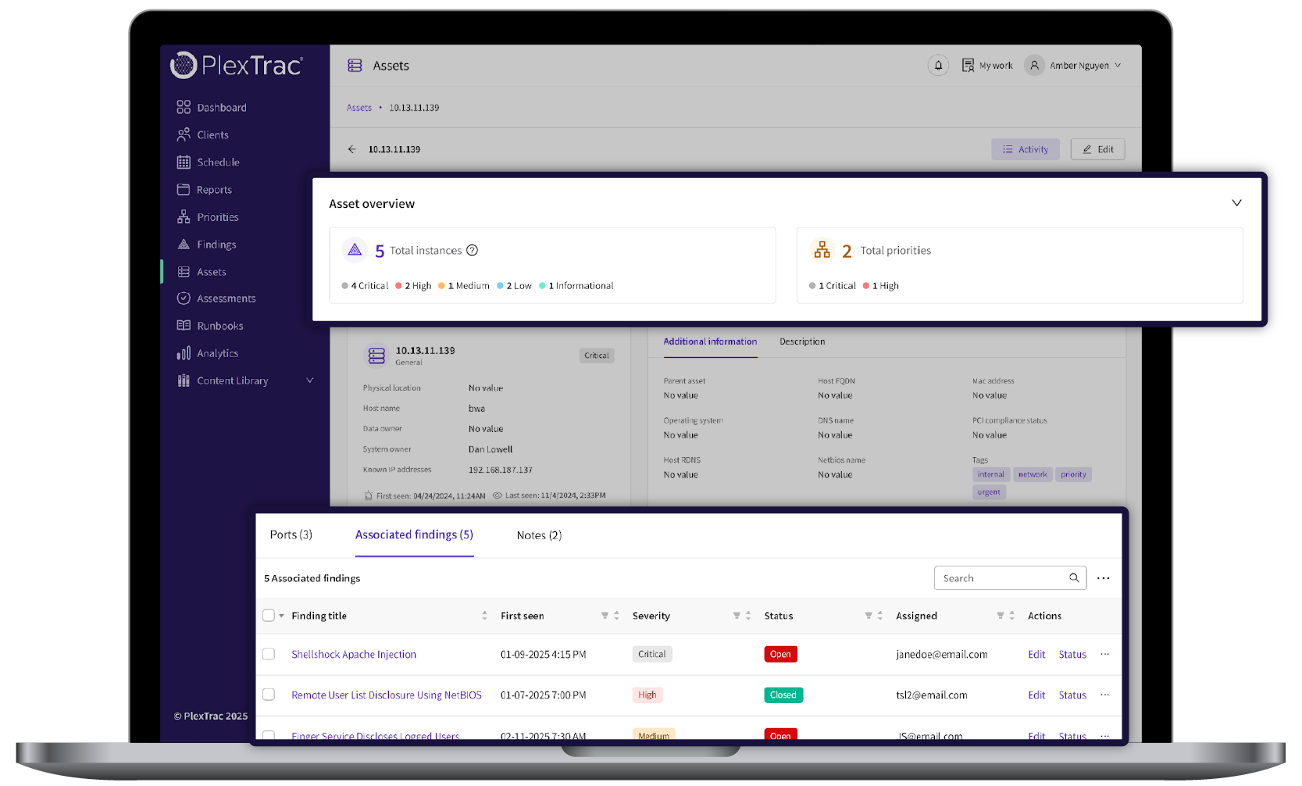Switch to the Description tab
1302x786 pixels.
tap(802, 341)
